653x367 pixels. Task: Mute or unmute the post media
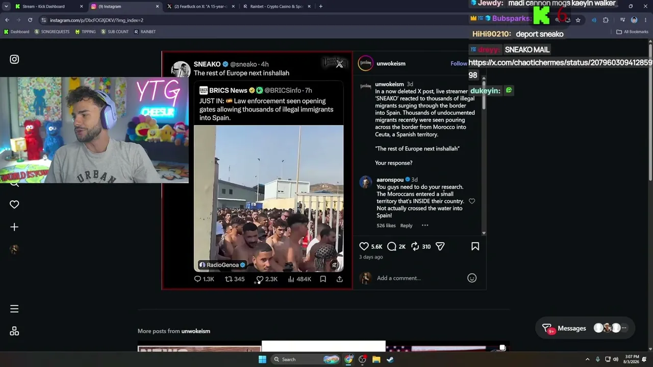(335, 265)
